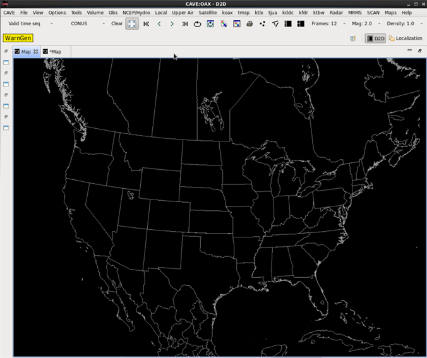Open the Maps menu
427x358 pixels.
pos(390,13)
